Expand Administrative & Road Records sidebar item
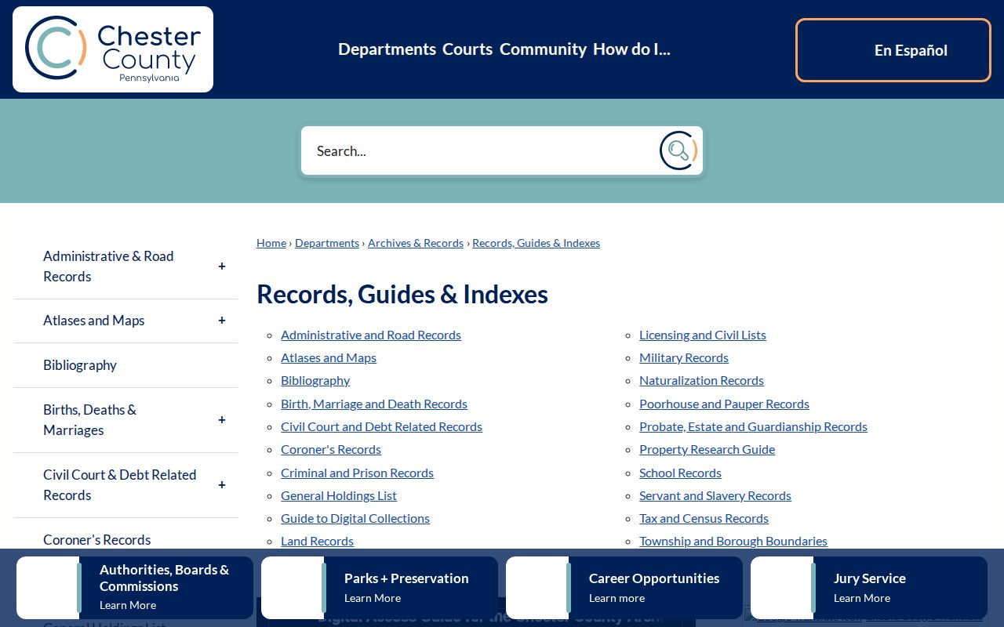The width and height of the screenshot is (1004, 627). click(222, 266)
